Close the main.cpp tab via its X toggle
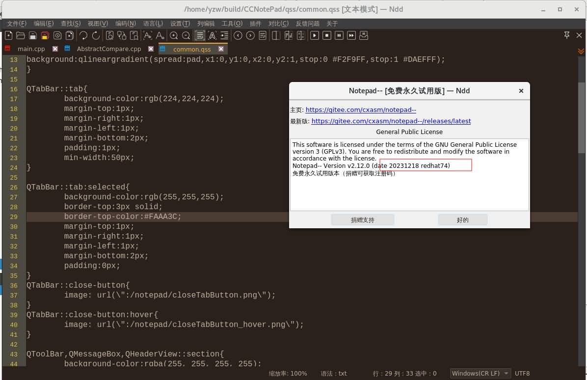 click(x=54, y=49)
